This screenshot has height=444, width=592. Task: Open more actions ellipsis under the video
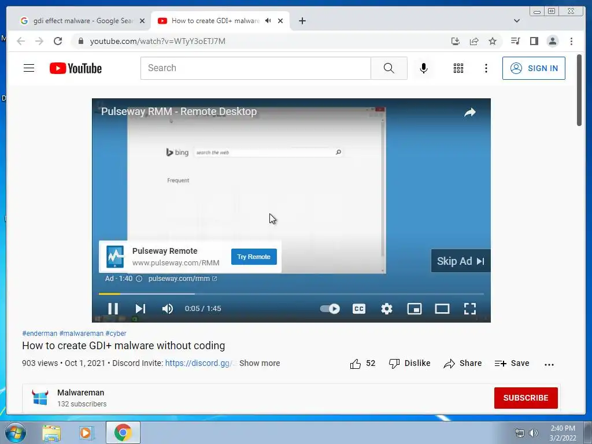click(x=549, y=364)
